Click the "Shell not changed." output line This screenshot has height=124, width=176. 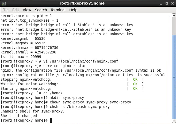click(x=20, y=116)
